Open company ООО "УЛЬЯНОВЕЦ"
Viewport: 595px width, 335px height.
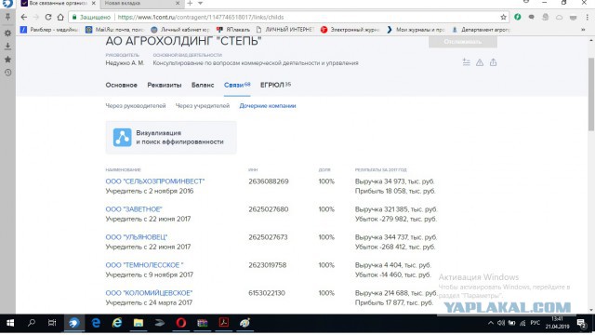click(x=137, y=237)
